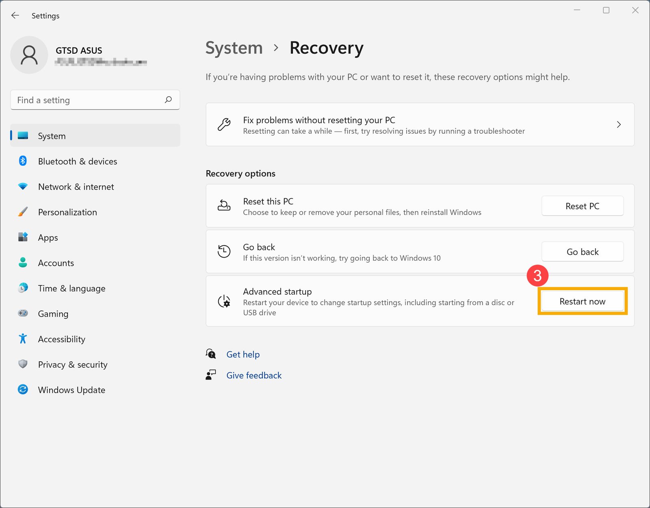Open Personalization via paintbrush icon
The width and height of the screenshot is (650, 508).
coord(23,212)
